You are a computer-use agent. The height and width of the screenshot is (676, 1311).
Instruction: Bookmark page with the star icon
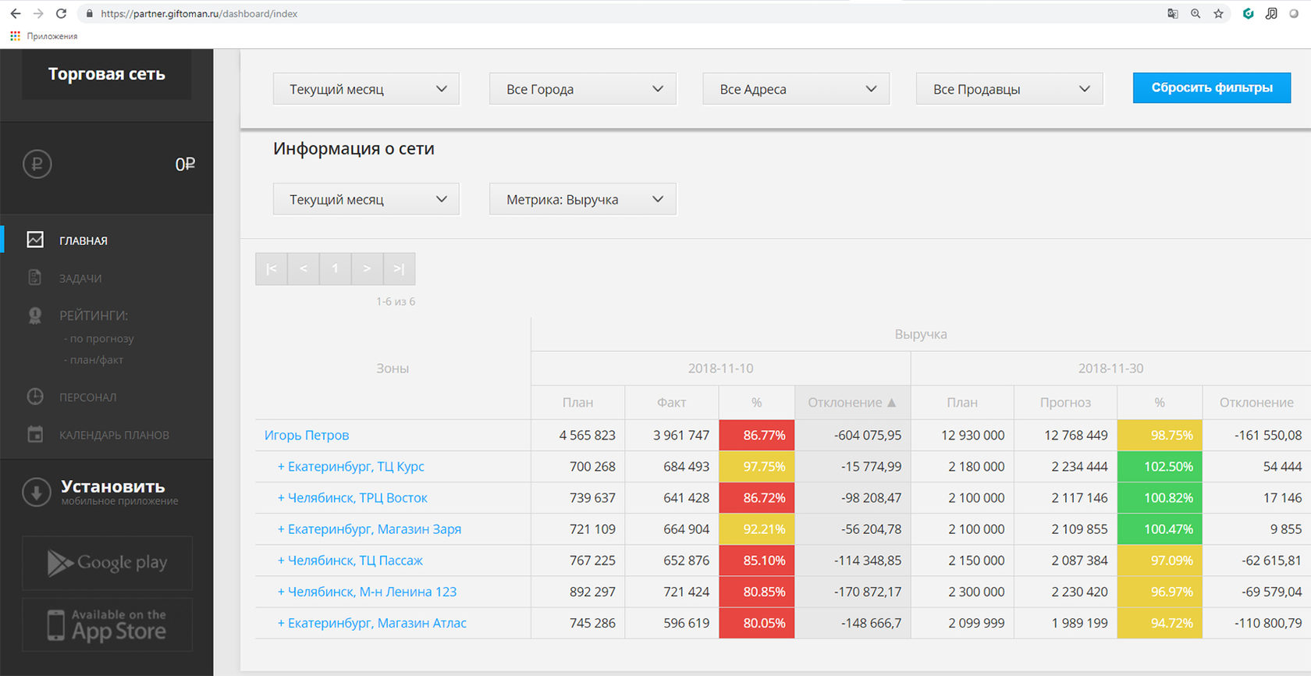(1218, 13)
